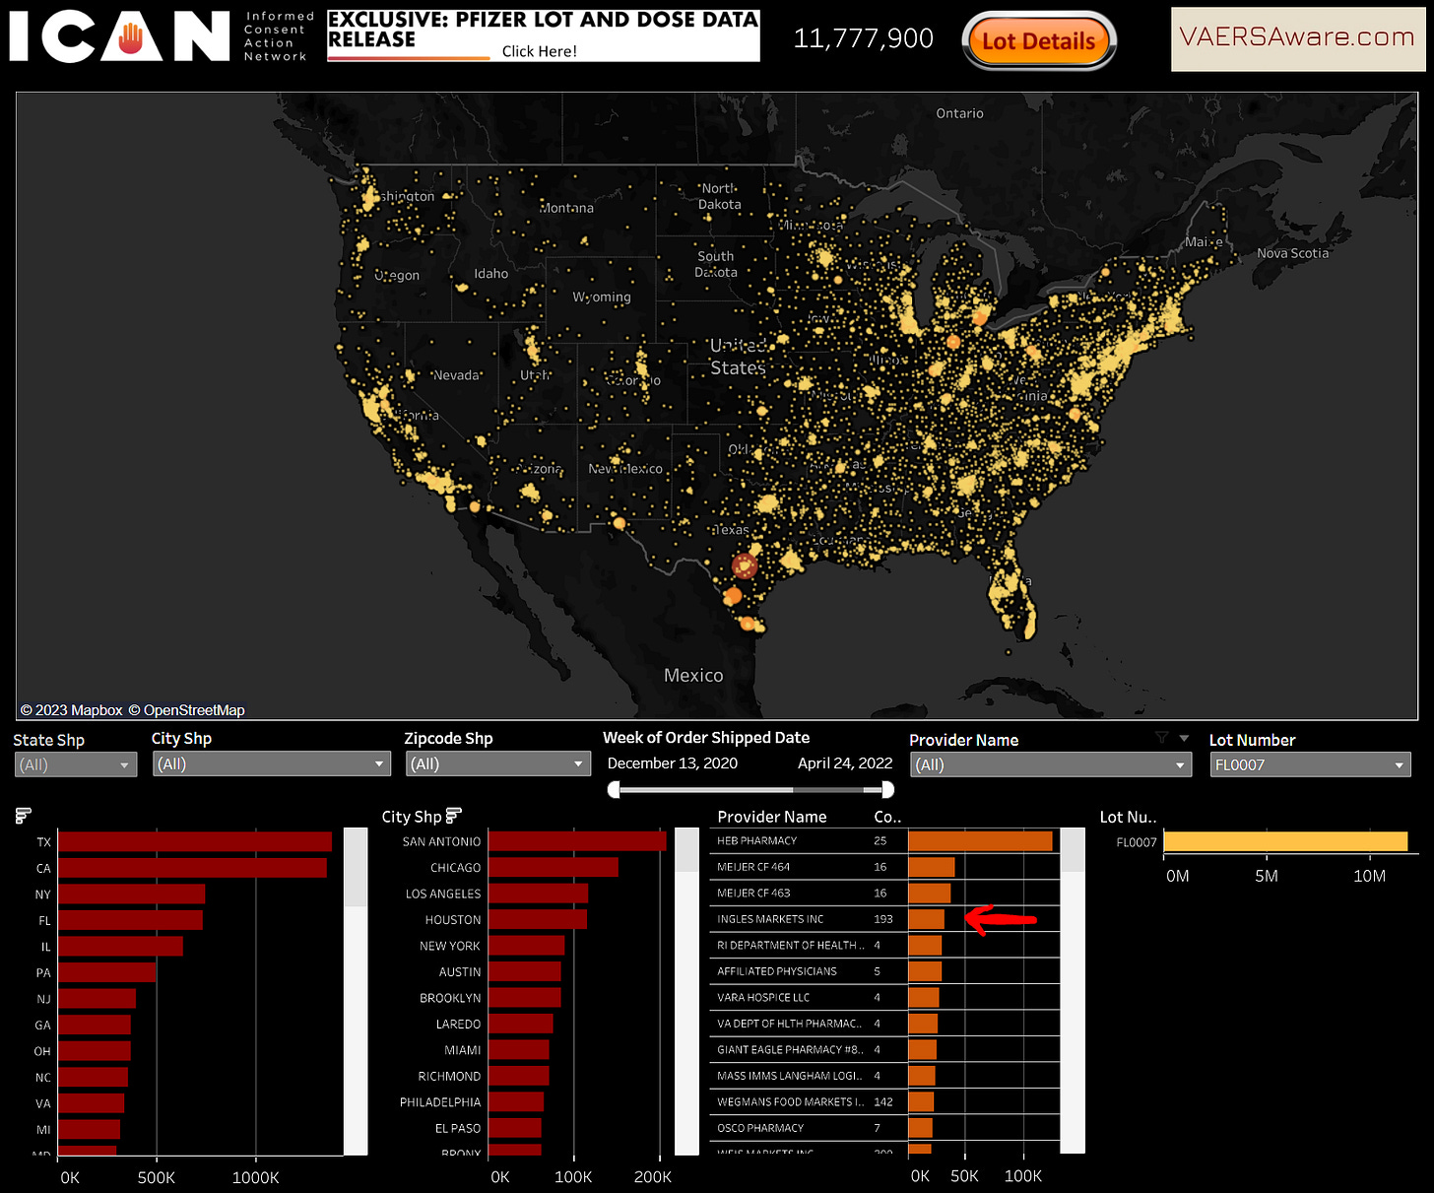The height and width of the screenshot is (1193, 1434).
Task: Open the Zipcode Shp dropdown
Action: point(498,763)
